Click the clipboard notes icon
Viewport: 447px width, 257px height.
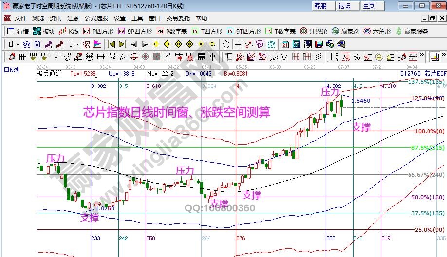click(37, 44)
